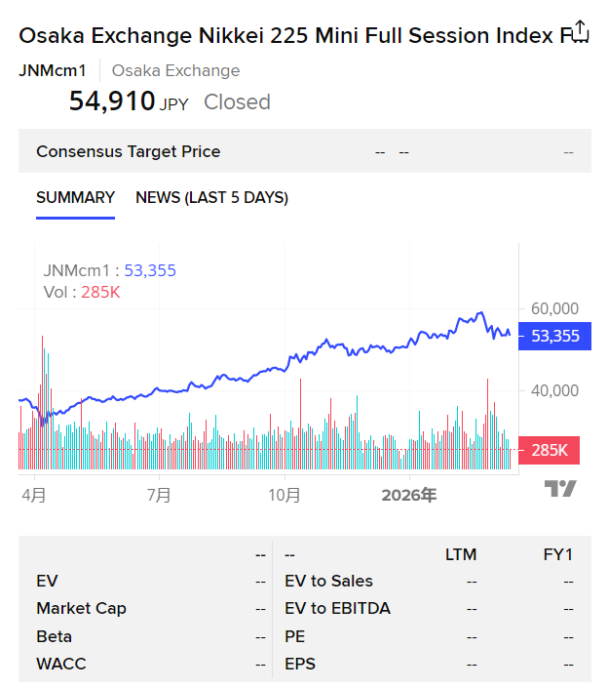
Task: Click the Vol legend entry in chart
Action: click(82, 292)
